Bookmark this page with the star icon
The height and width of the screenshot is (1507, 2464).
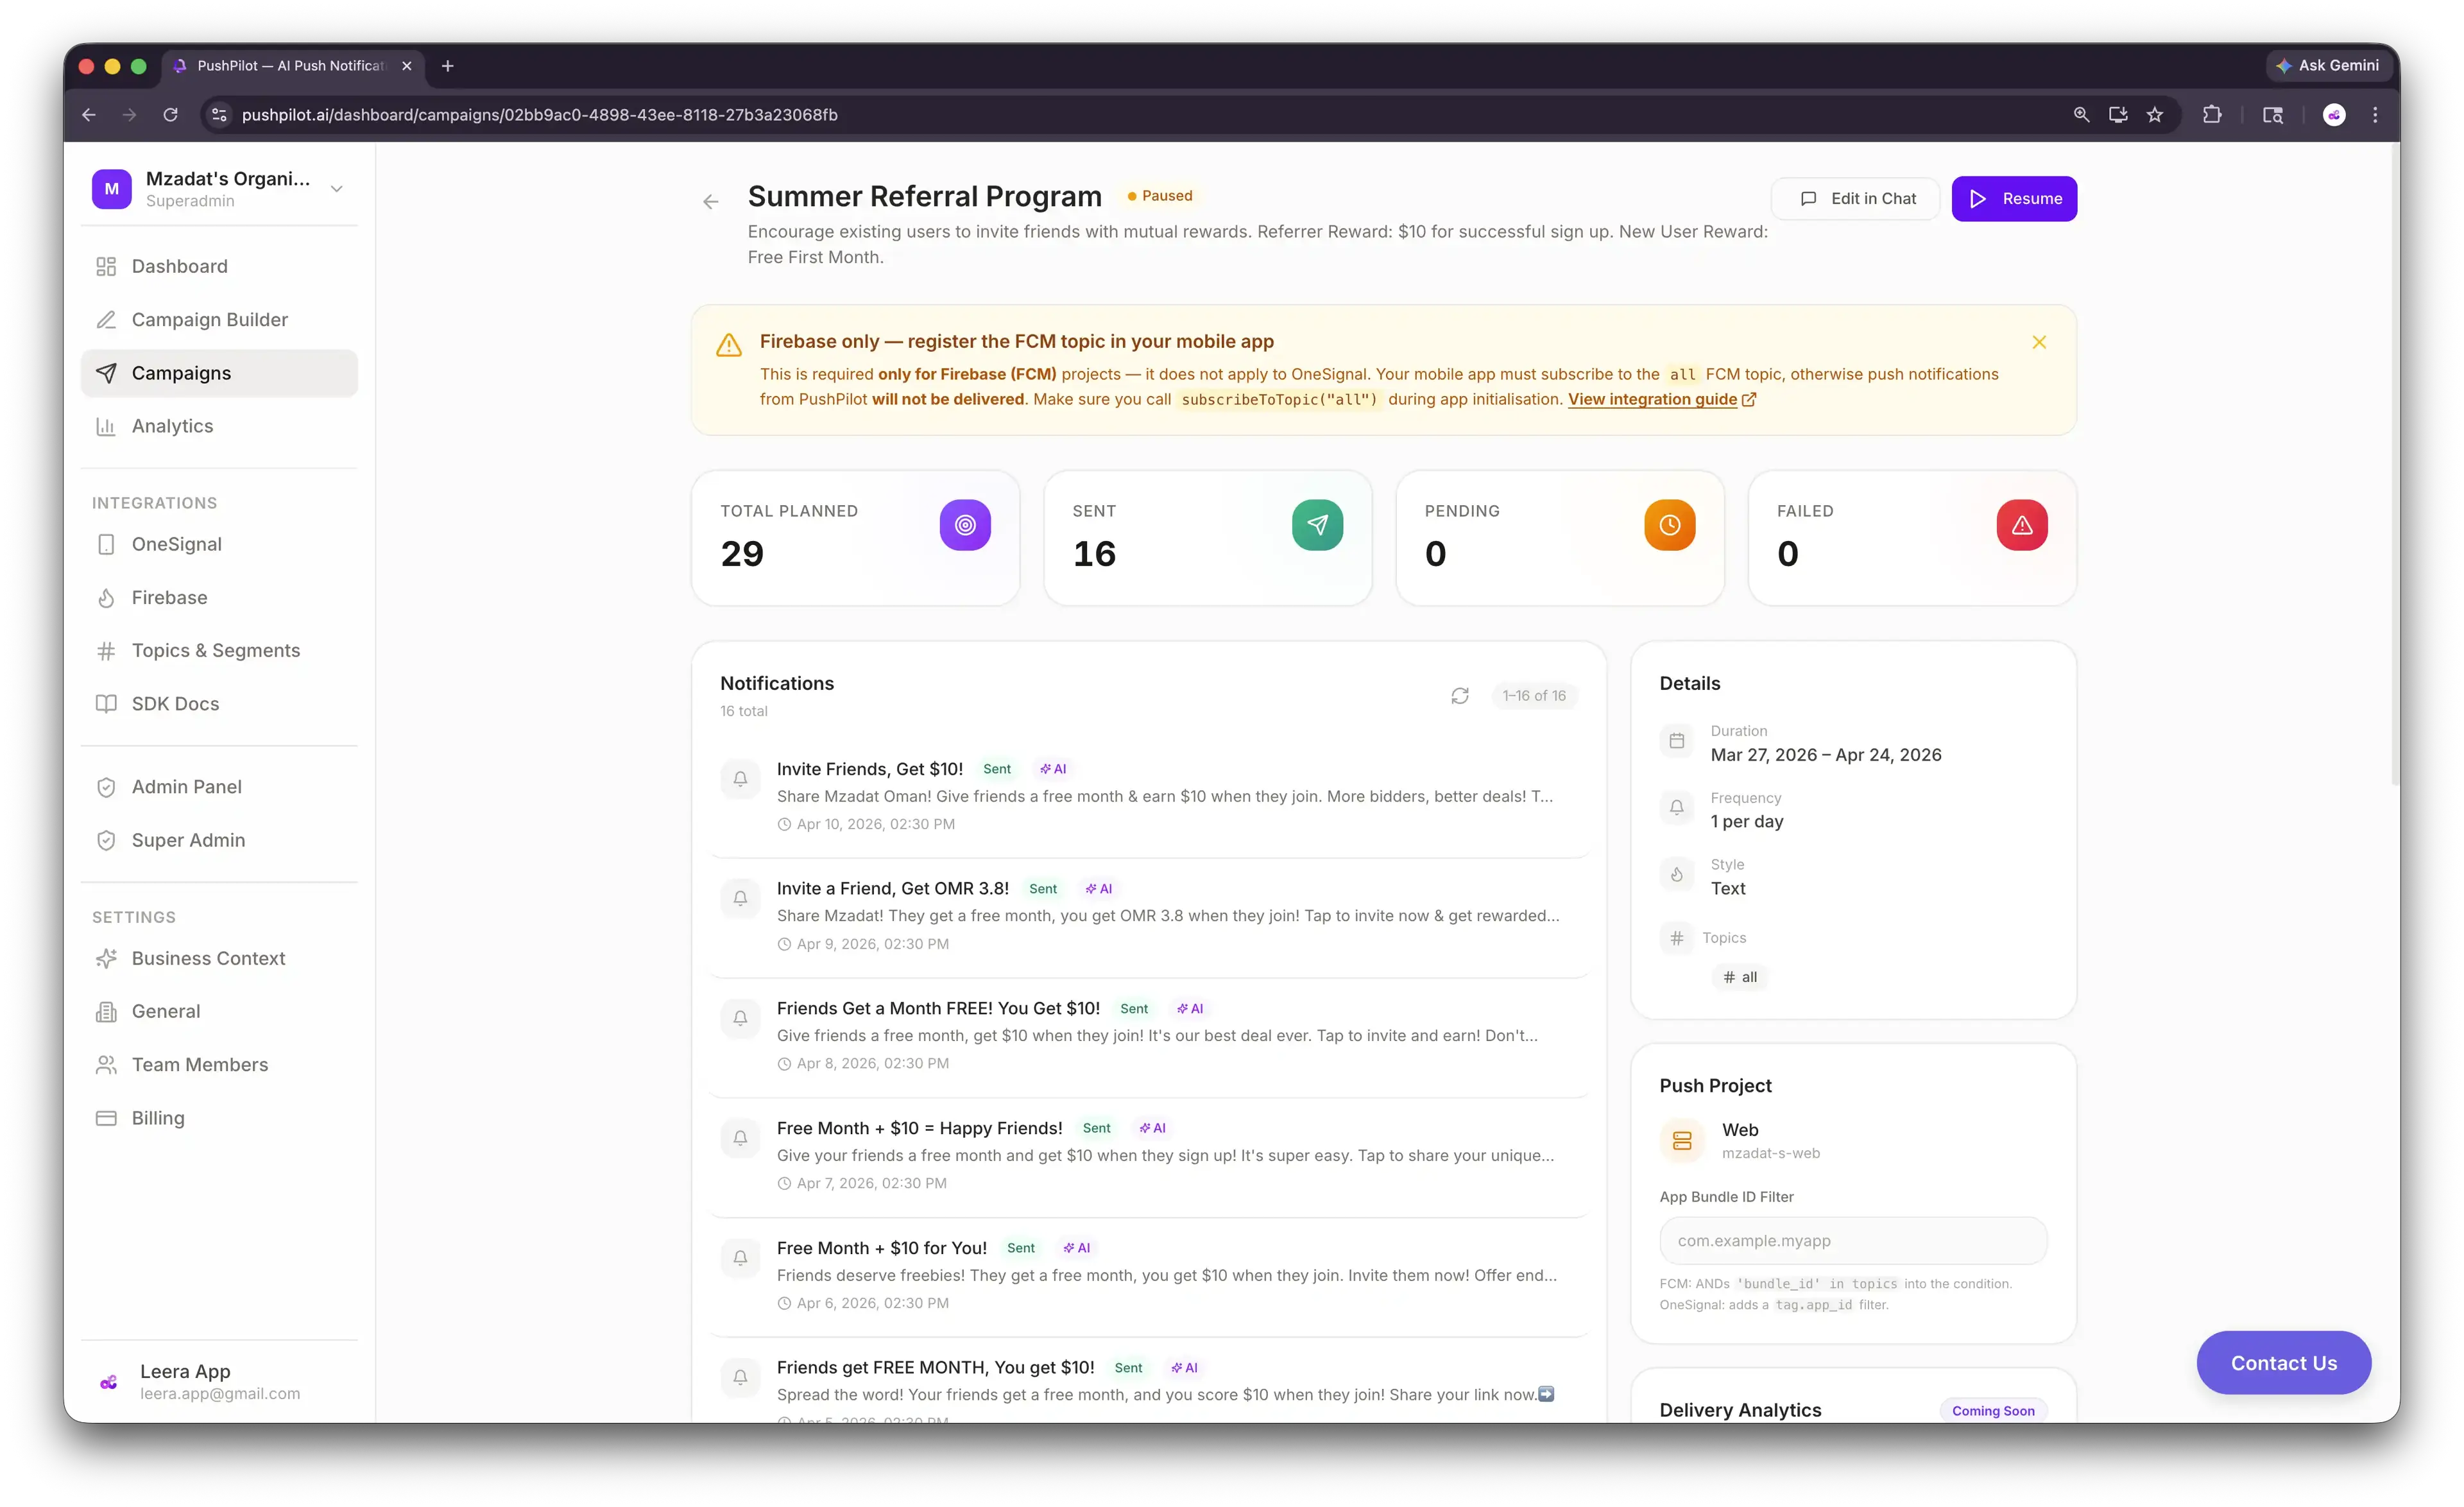(x=2155, y=115)
